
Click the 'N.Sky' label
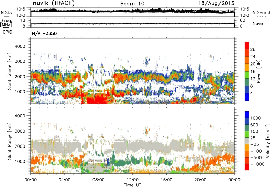[6, 12]
